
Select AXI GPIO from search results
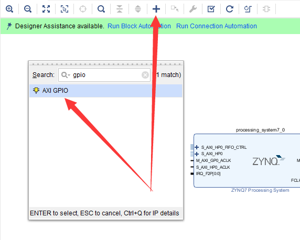coord(106,91)
